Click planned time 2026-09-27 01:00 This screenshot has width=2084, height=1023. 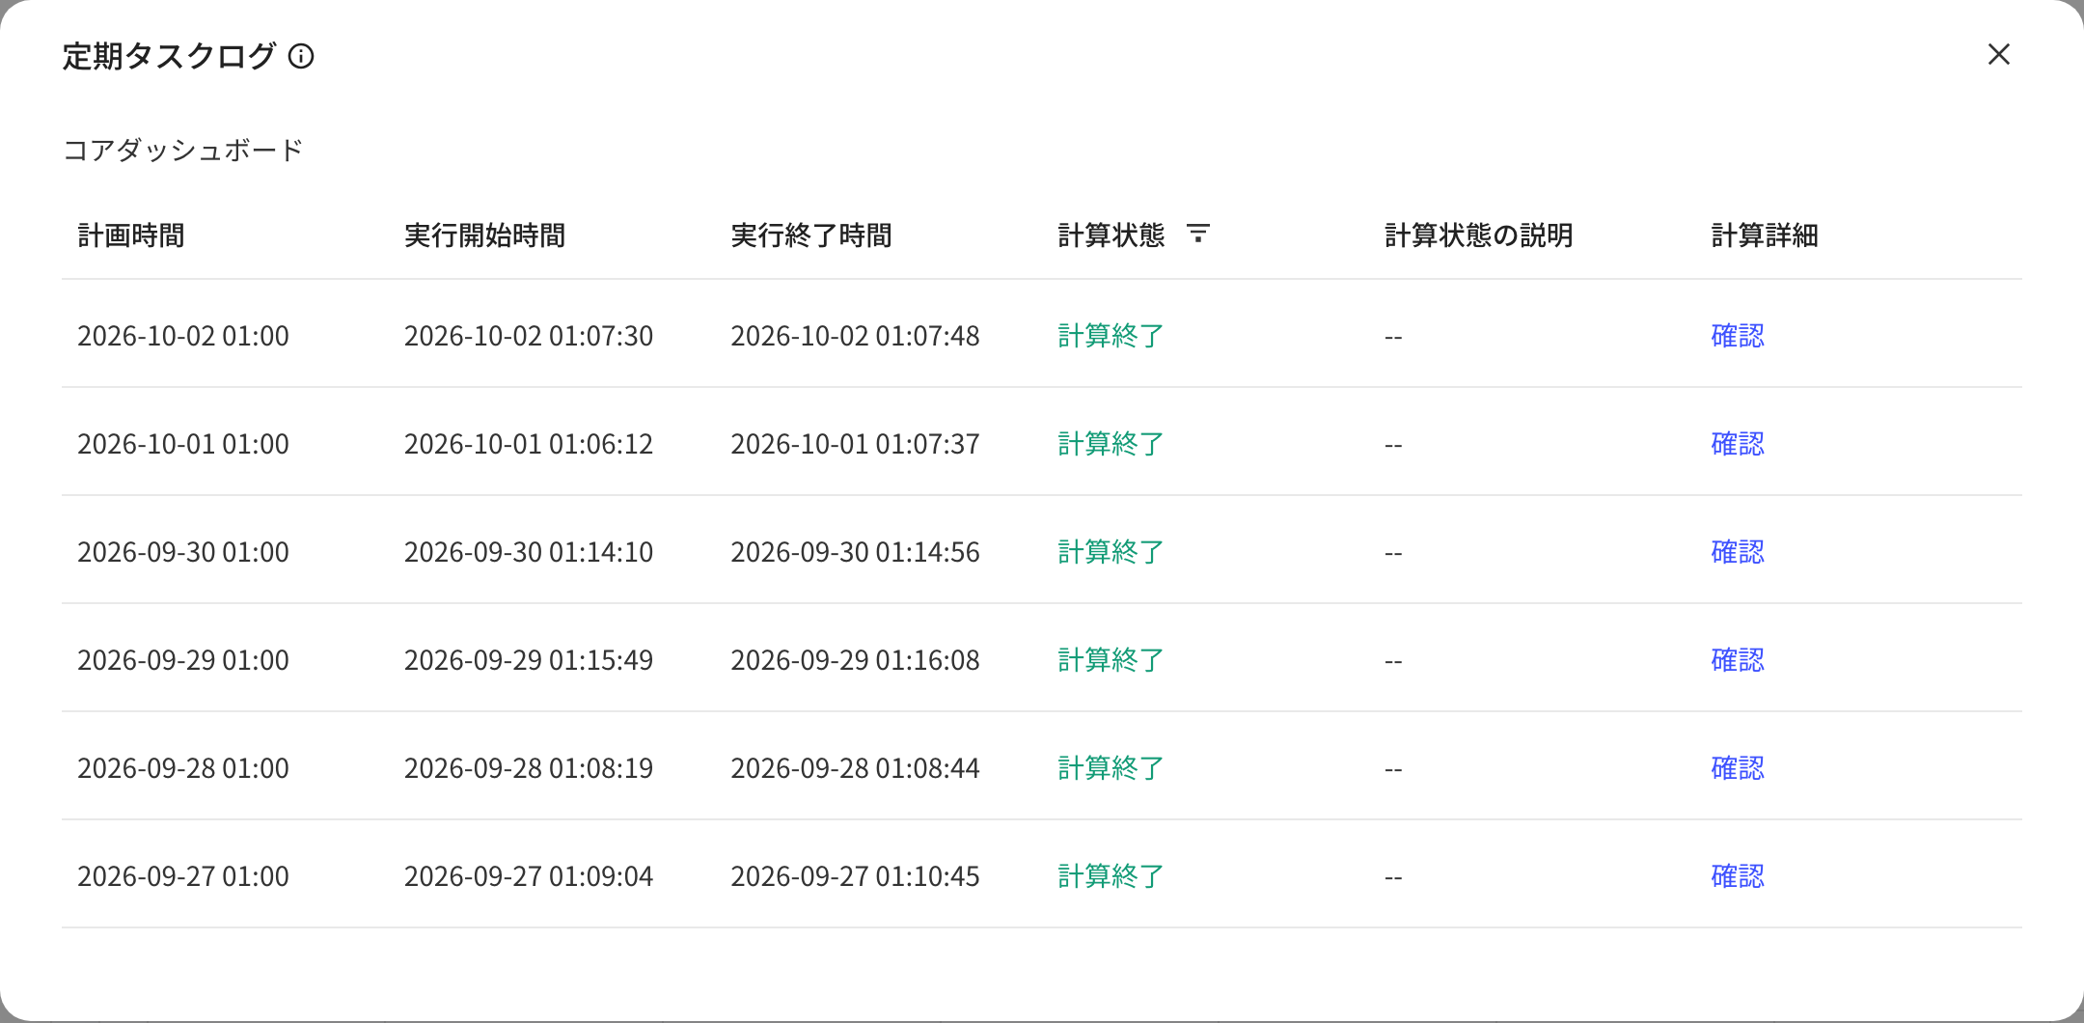point(183,876)
